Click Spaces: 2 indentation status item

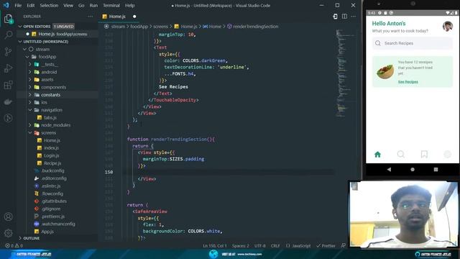pyautogui.click(x=241, y=245)
